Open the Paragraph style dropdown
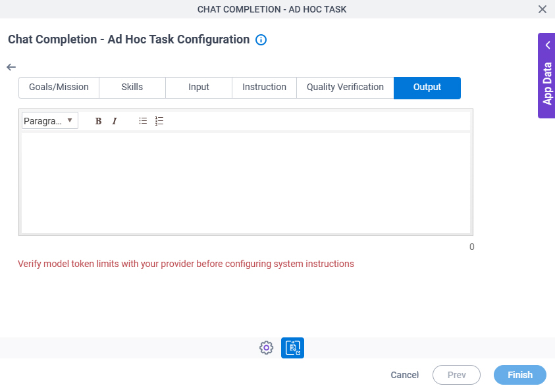The image size is (555, 390). coord(50,121)
